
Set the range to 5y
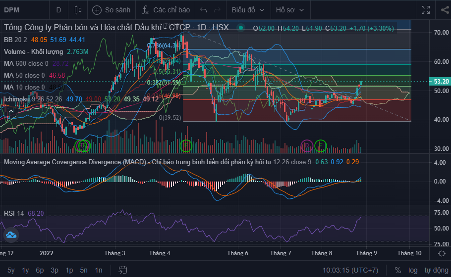[x=11, y=270]
